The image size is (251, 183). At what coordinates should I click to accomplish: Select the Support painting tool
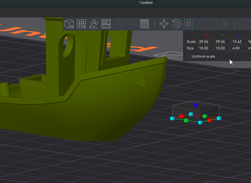coord(238,24)
